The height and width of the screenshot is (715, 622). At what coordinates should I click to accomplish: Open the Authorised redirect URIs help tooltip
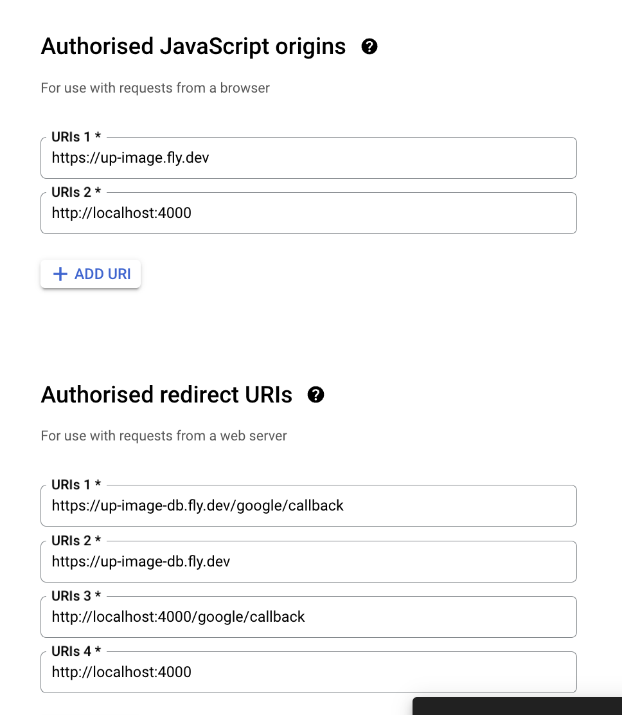click(x=316, y=395)
